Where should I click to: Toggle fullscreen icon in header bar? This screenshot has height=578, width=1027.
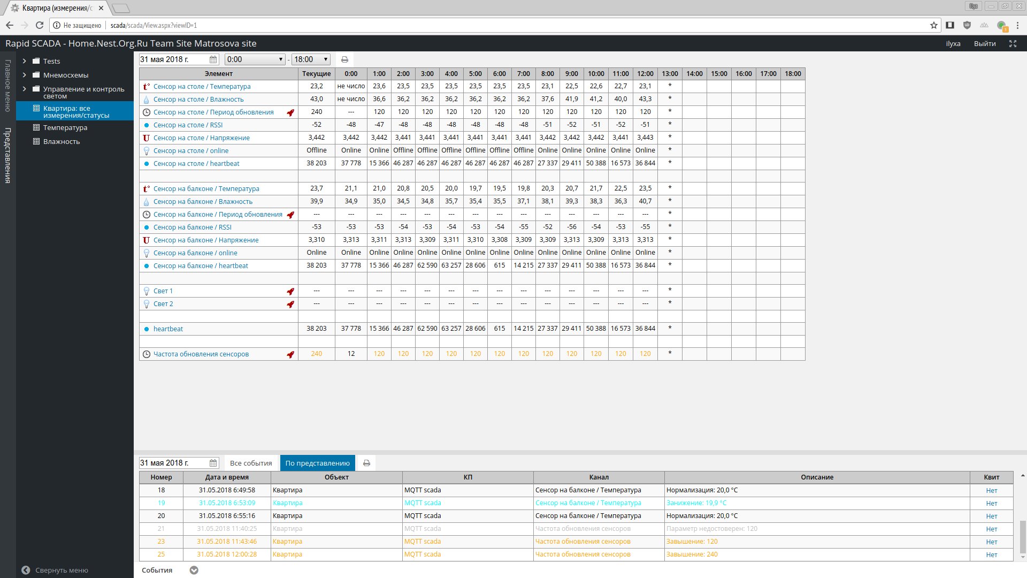pos(1013,43)
